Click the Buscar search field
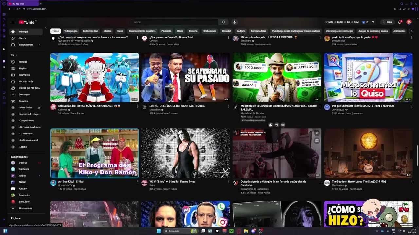The height and width of the screenshot is (235, 419). click(x=175, y=22)
